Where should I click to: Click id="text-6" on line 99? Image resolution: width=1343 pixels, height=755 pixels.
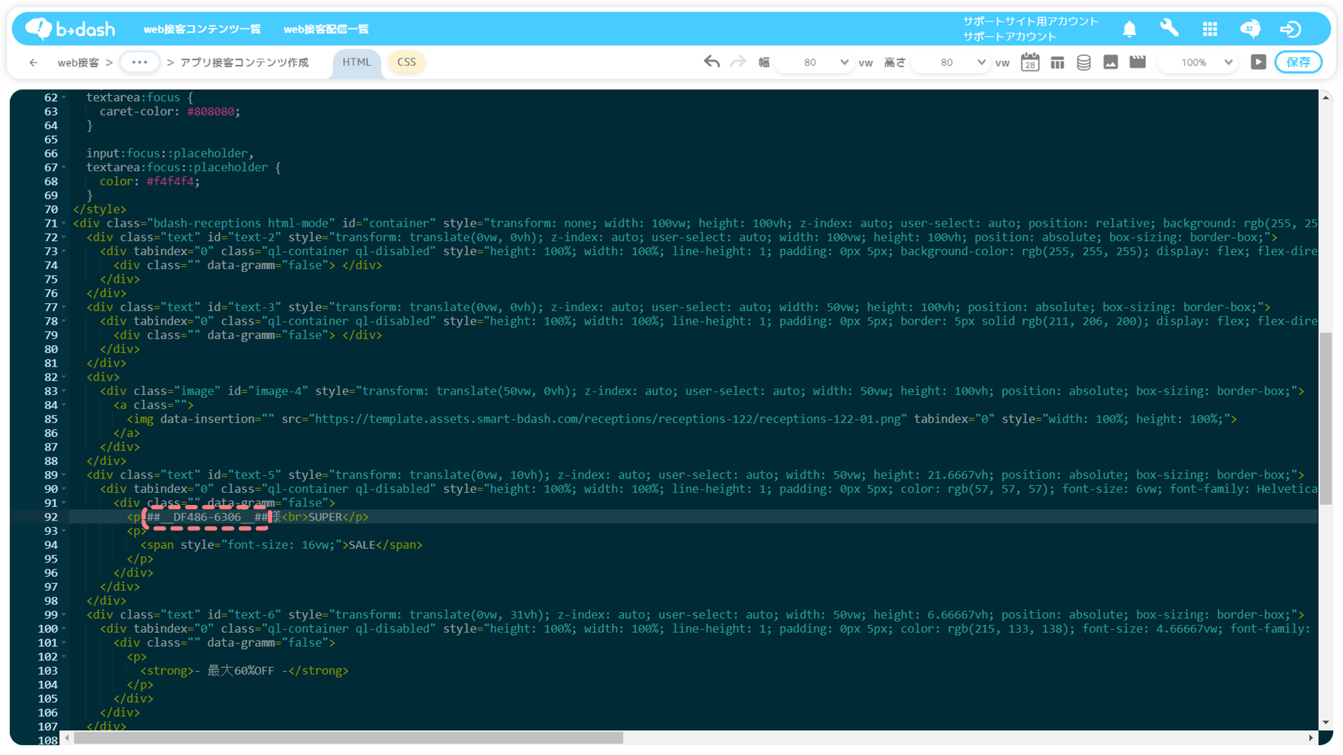pyautogui.click(x=244, y=615)
